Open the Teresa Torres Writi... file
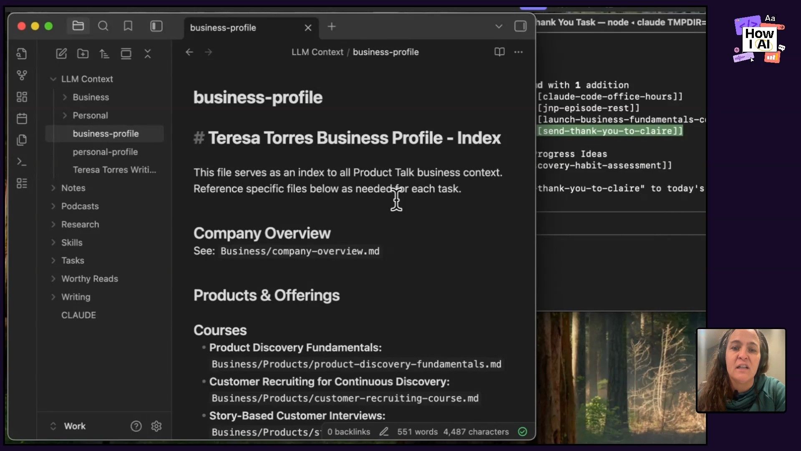This screenshot has height=451, width=801. tap(114, 170)
